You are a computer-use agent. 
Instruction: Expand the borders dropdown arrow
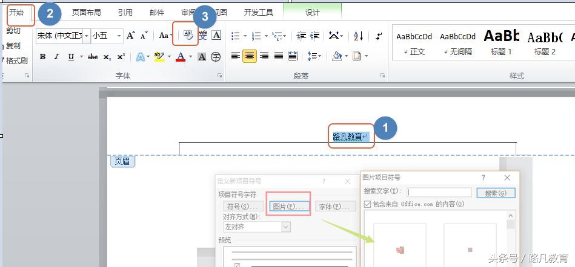pos(366,56)
